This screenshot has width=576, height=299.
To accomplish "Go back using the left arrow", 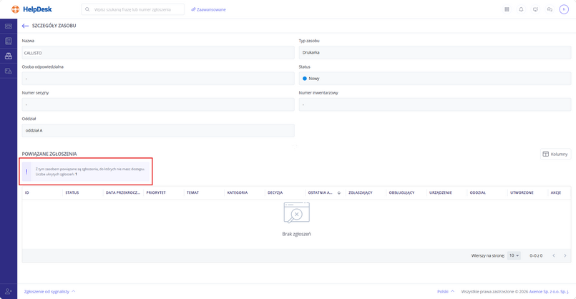I will click(x=25, y=26).
